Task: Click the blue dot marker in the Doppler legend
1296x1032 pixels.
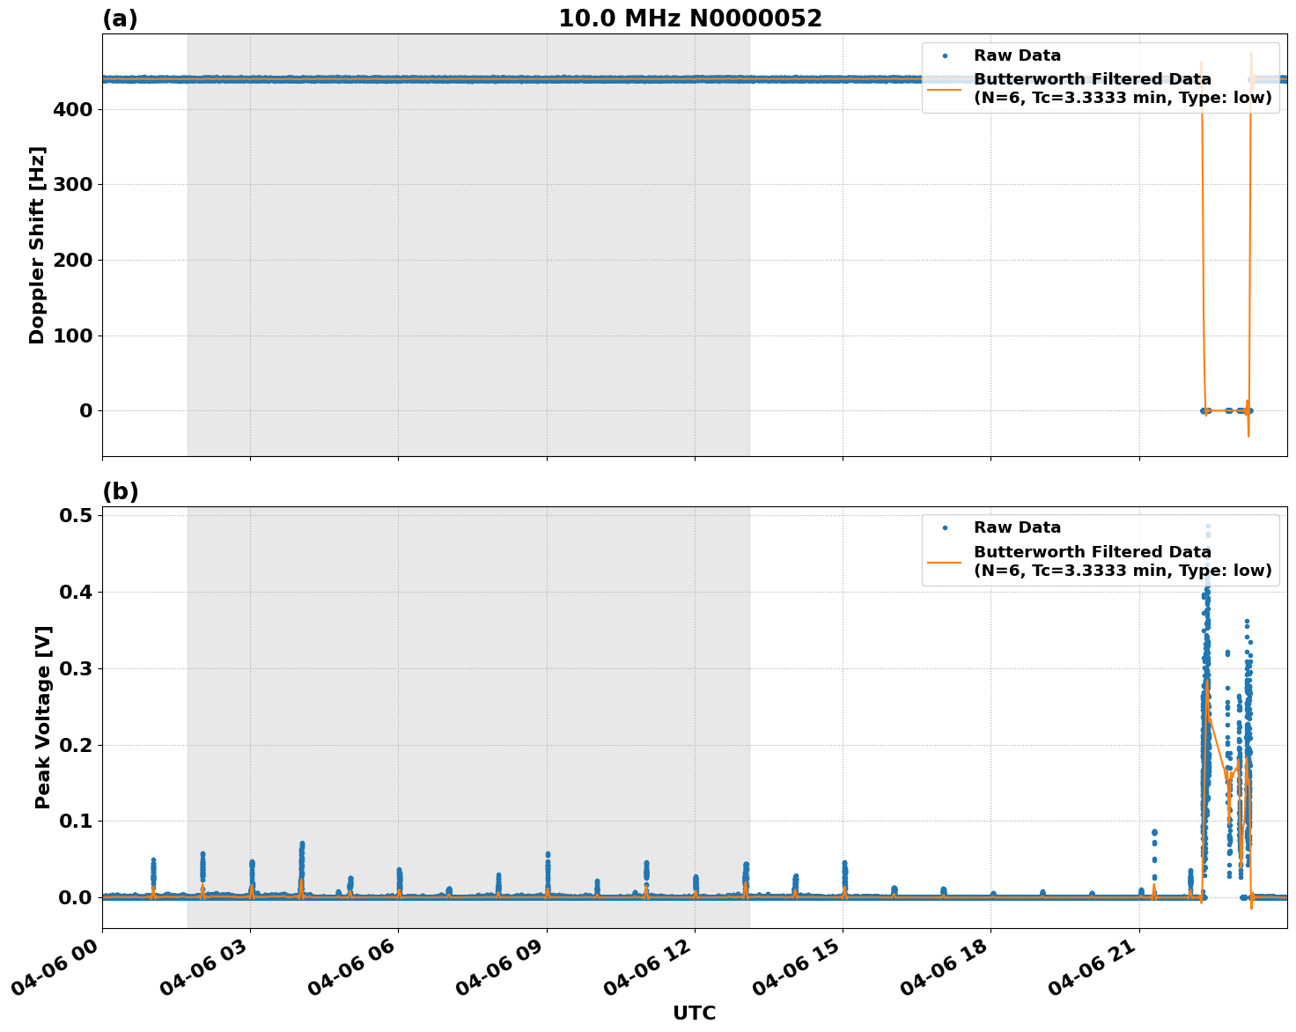Action: [x=945, y=55]
